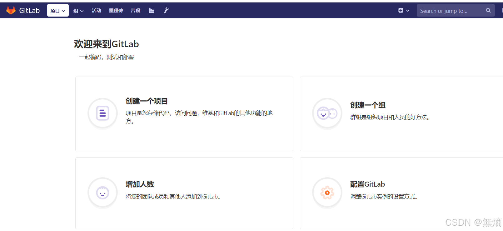Open 增加人数 card title
Viewport: 503px width, 231px height.
[140, 184]
